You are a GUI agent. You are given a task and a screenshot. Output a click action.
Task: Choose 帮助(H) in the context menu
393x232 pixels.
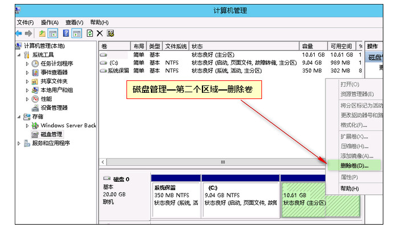pos(349,188)
